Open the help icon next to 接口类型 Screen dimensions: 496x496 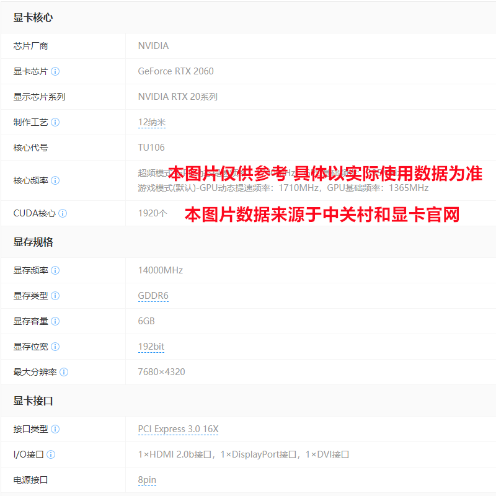click(x=55, y=429)
